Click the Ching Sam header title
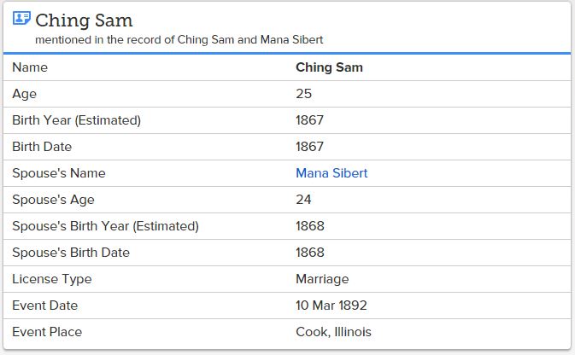 point(84,20)
